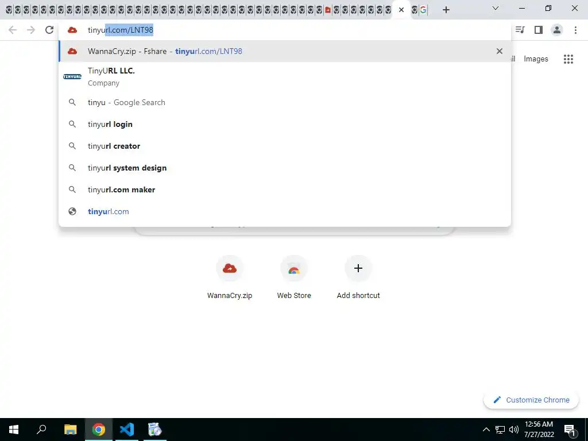The image size is (588, 441).
Task: Select the TinyURL LLC. Company suggestion
Action: point(285,76)
